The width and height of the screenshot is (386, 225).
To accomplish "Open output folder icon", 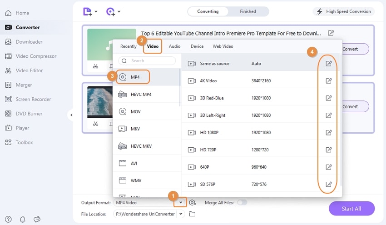I will point(192,214).
